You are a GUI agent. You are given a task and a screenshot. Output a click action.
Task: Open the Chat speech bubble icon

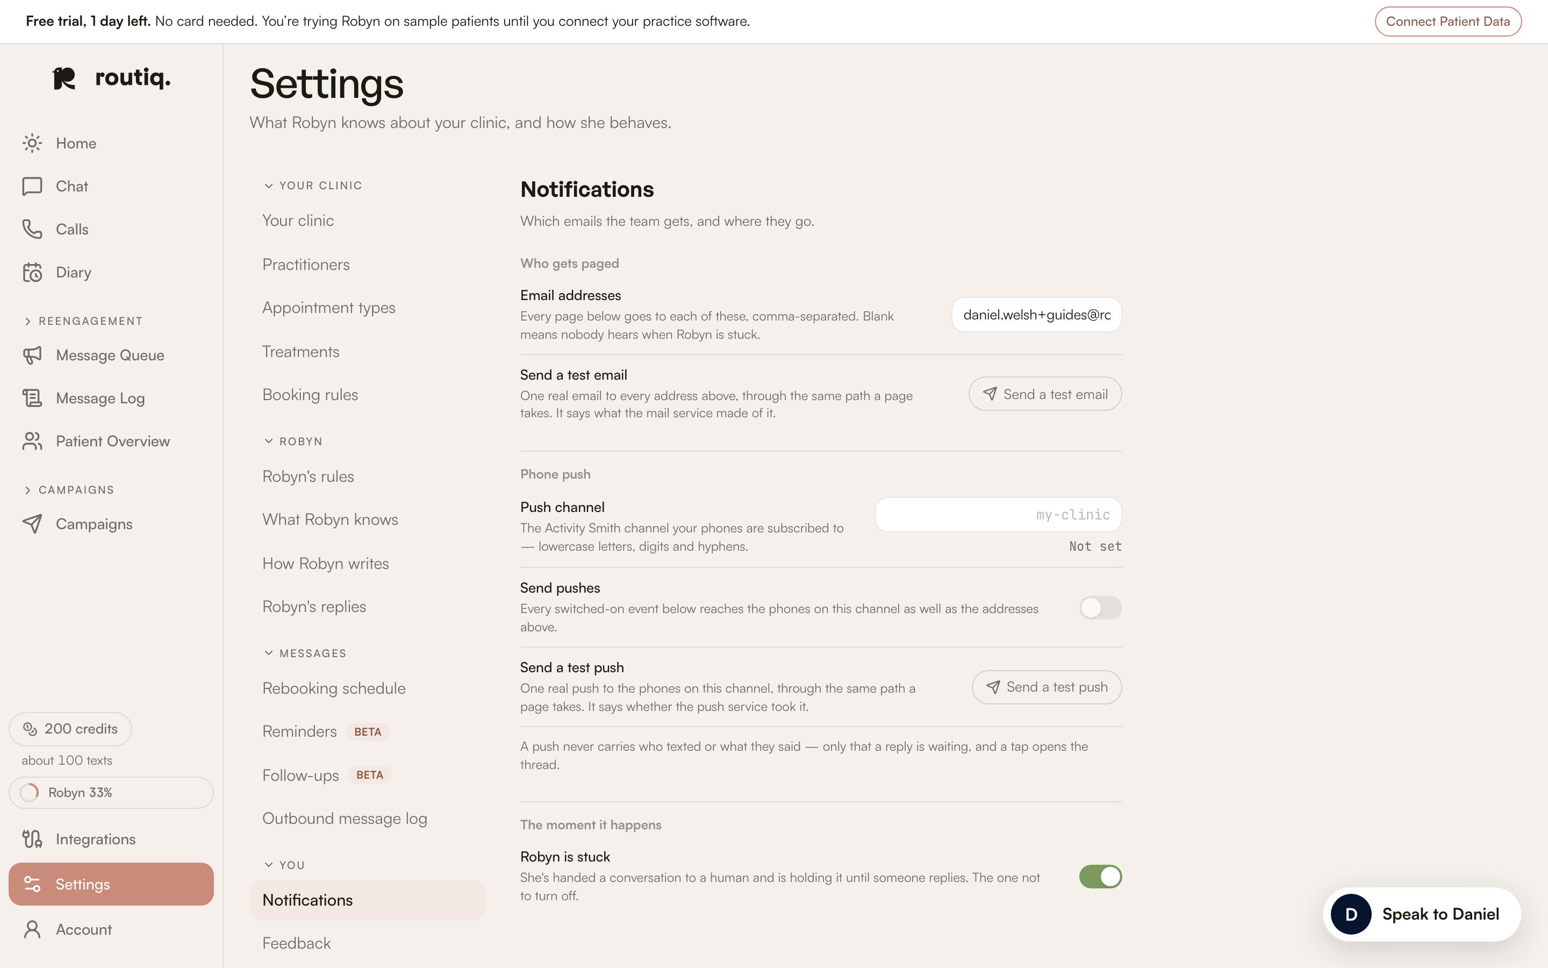point(32,186)
